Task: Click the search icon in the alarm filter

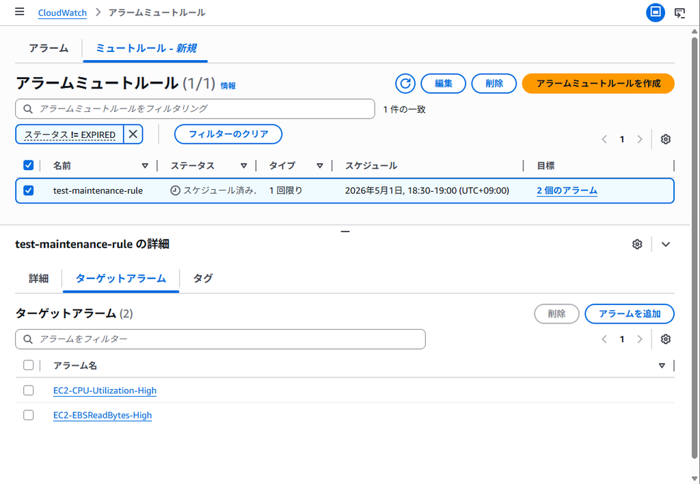Action: 27,339
